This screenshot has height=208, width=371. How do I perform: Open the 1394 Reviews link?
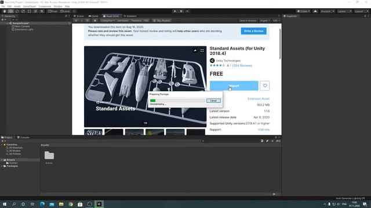pos(242,65)
